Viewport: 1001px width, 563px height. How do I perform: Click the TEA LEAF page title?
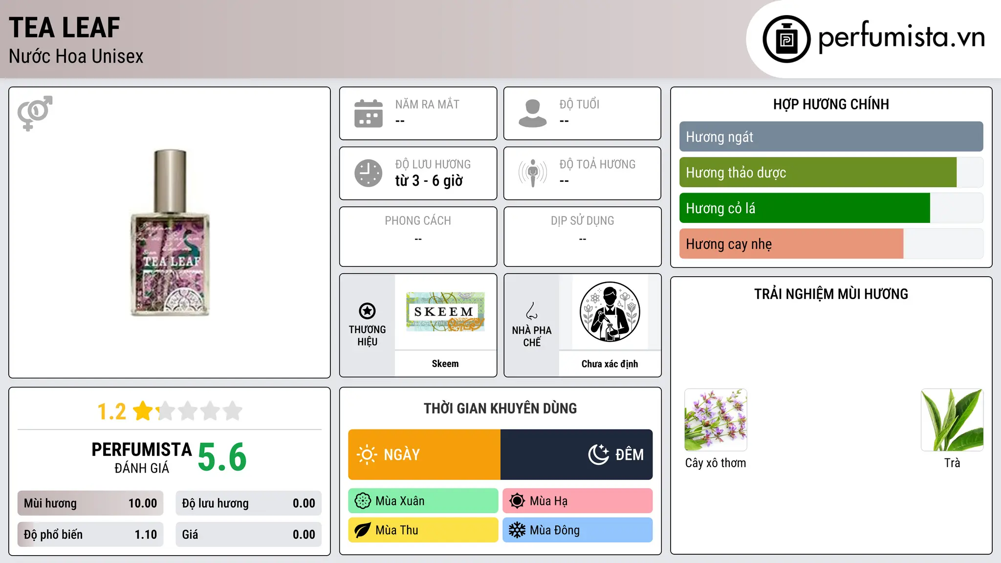point(65,28)
